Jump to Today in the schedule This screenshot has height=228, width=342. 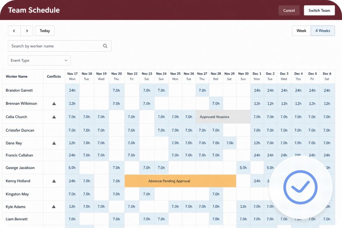(45, 31)
